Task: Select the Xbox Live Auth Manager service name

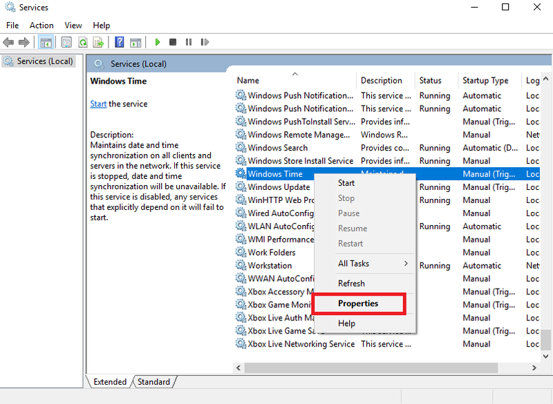Action: 281,318
